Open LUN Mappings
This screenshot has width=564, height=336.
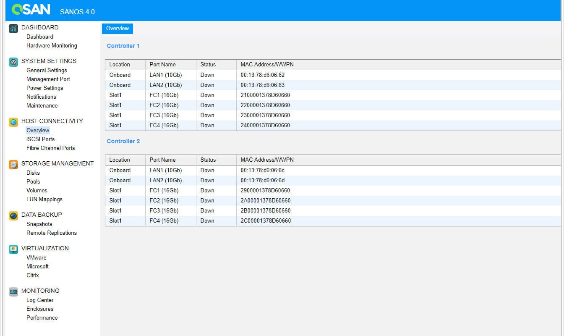[x=44, y=199]
